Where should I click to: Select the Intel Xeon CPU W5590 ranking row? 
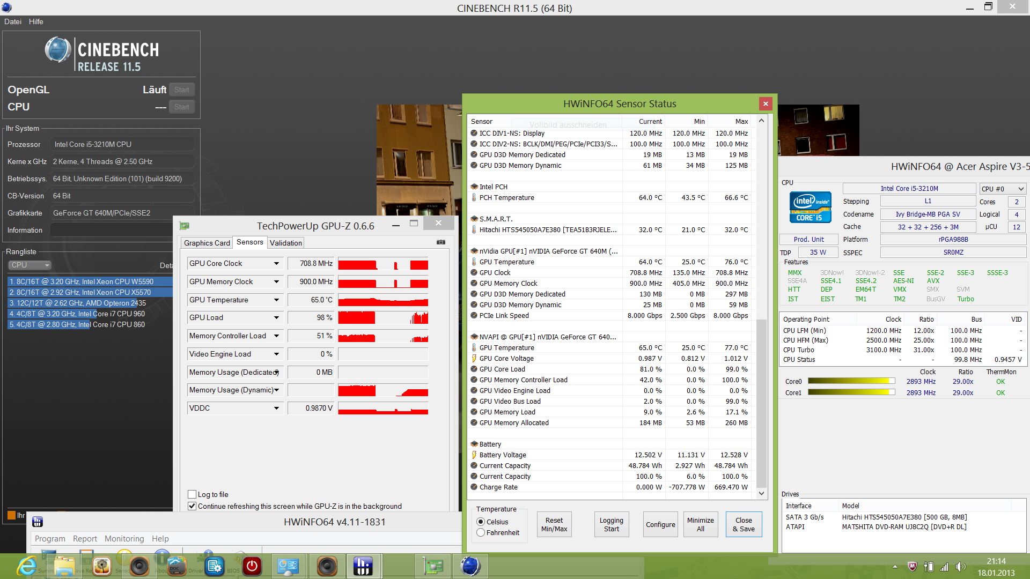pos(90,281)
